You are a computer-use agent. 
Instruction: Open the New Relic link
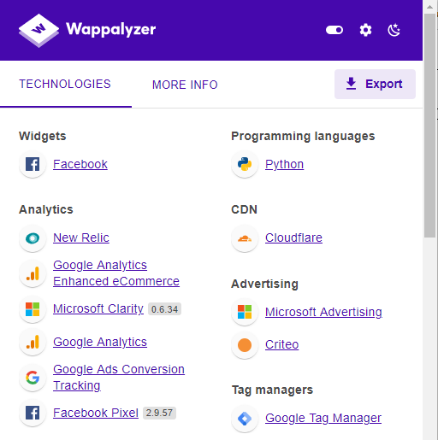[x=81, y=238]
